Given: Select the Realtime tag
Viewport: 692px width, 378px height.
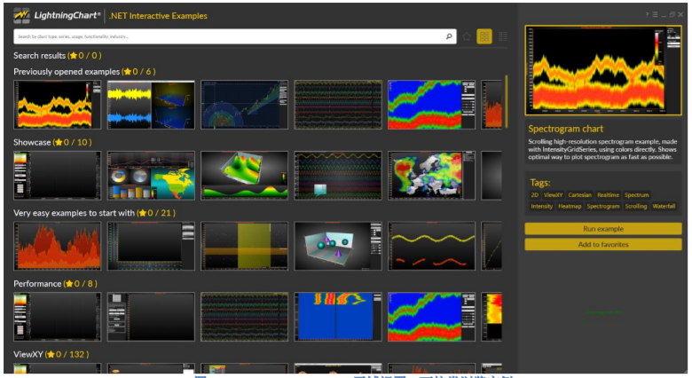Looking at the screenshot, I should (608, 194).
